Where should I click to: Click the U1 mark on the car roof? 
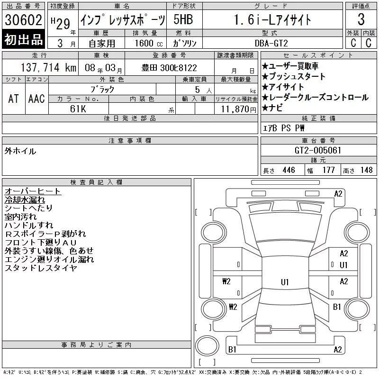tap(284, 282)
